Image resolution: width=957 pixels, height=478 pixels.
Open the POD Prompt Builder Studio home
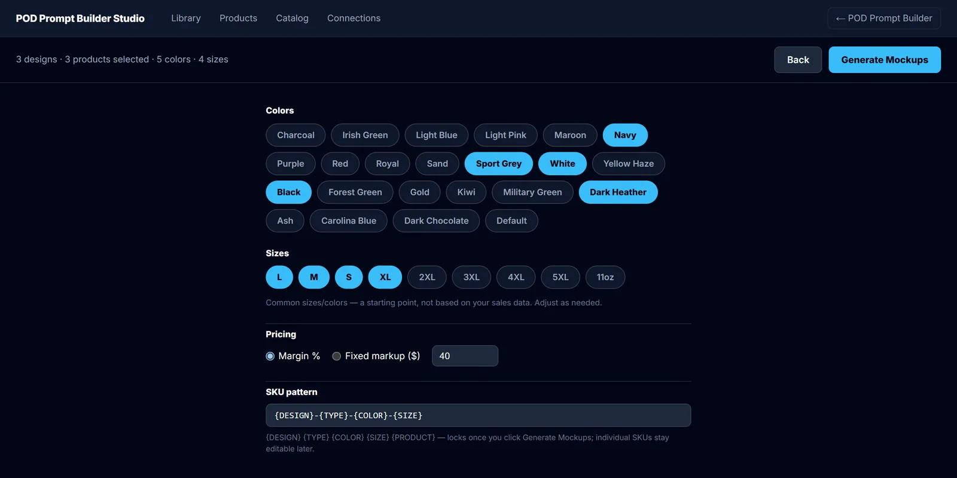[80, 19]
